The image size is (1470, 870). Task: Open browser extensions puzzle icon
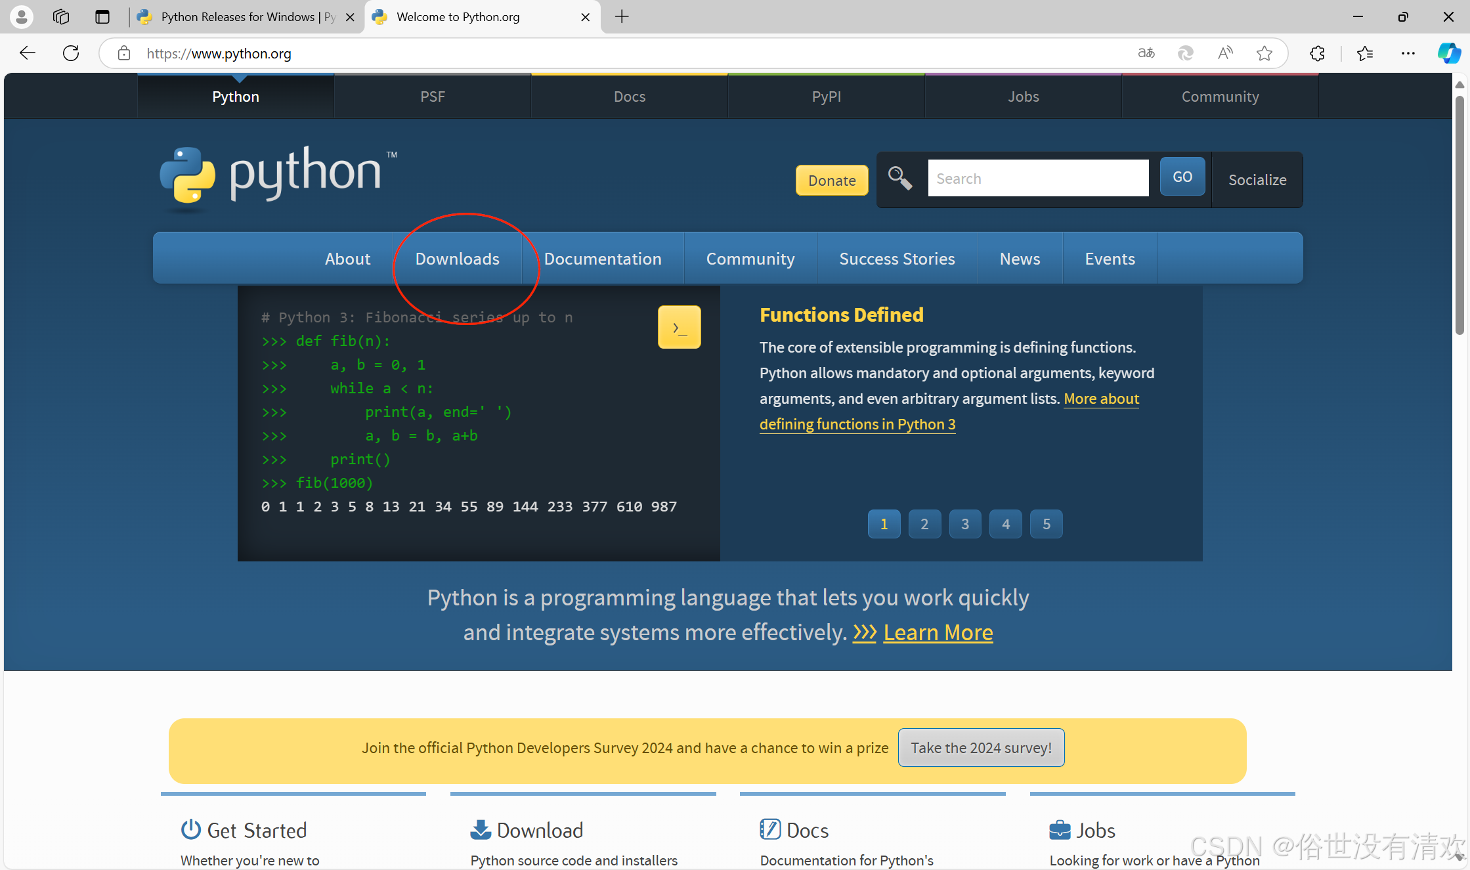[x=1317, y=53]
